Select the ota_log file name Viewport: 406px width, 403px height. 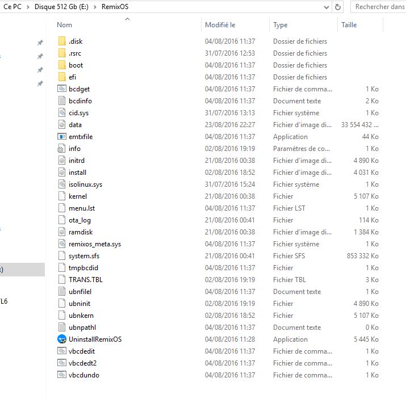[x=79, y=220]
